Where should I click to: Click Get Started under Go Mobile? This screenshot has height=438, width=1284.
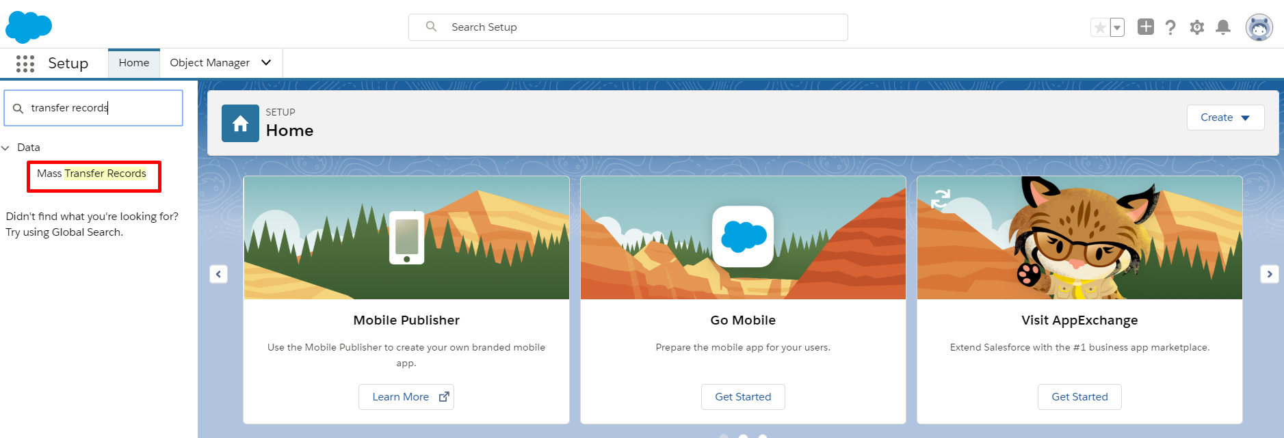pos(743,397)
